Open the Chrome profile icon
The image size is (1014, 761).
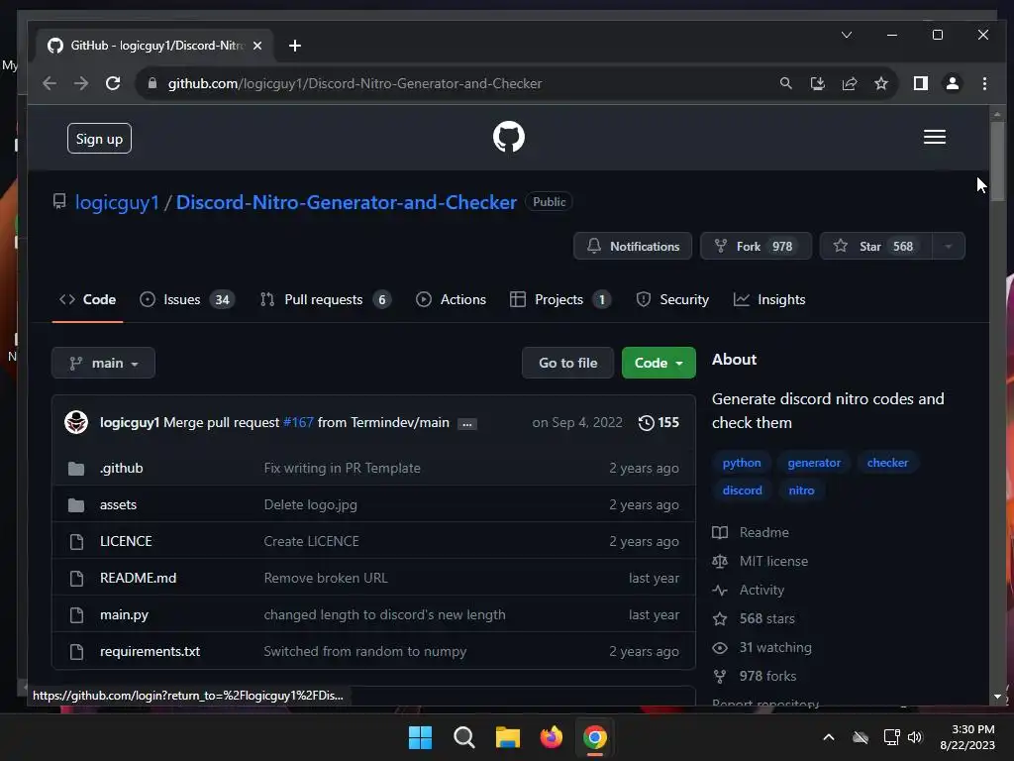pyautogui.click(x=953, y=83)
